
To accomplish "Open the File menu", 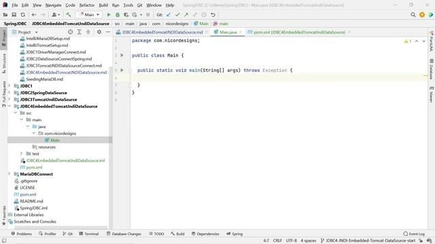I will [x=15, y=5].
